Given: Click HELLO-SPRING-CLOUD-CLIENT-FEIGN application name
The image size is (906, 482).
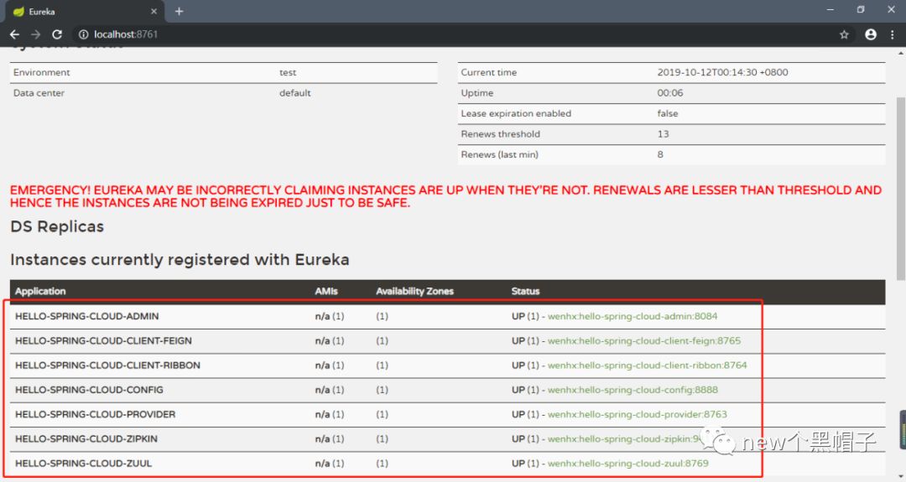Looking at the screenshot, I should (x=103, y=340).
